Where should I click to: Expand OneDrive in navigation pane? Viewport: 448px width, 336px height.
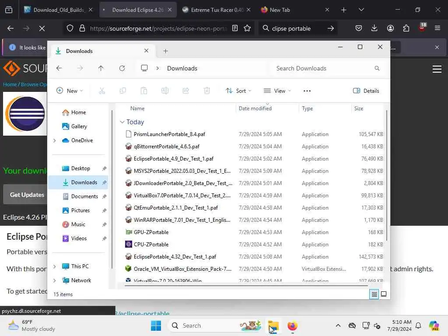coord(55,140)
